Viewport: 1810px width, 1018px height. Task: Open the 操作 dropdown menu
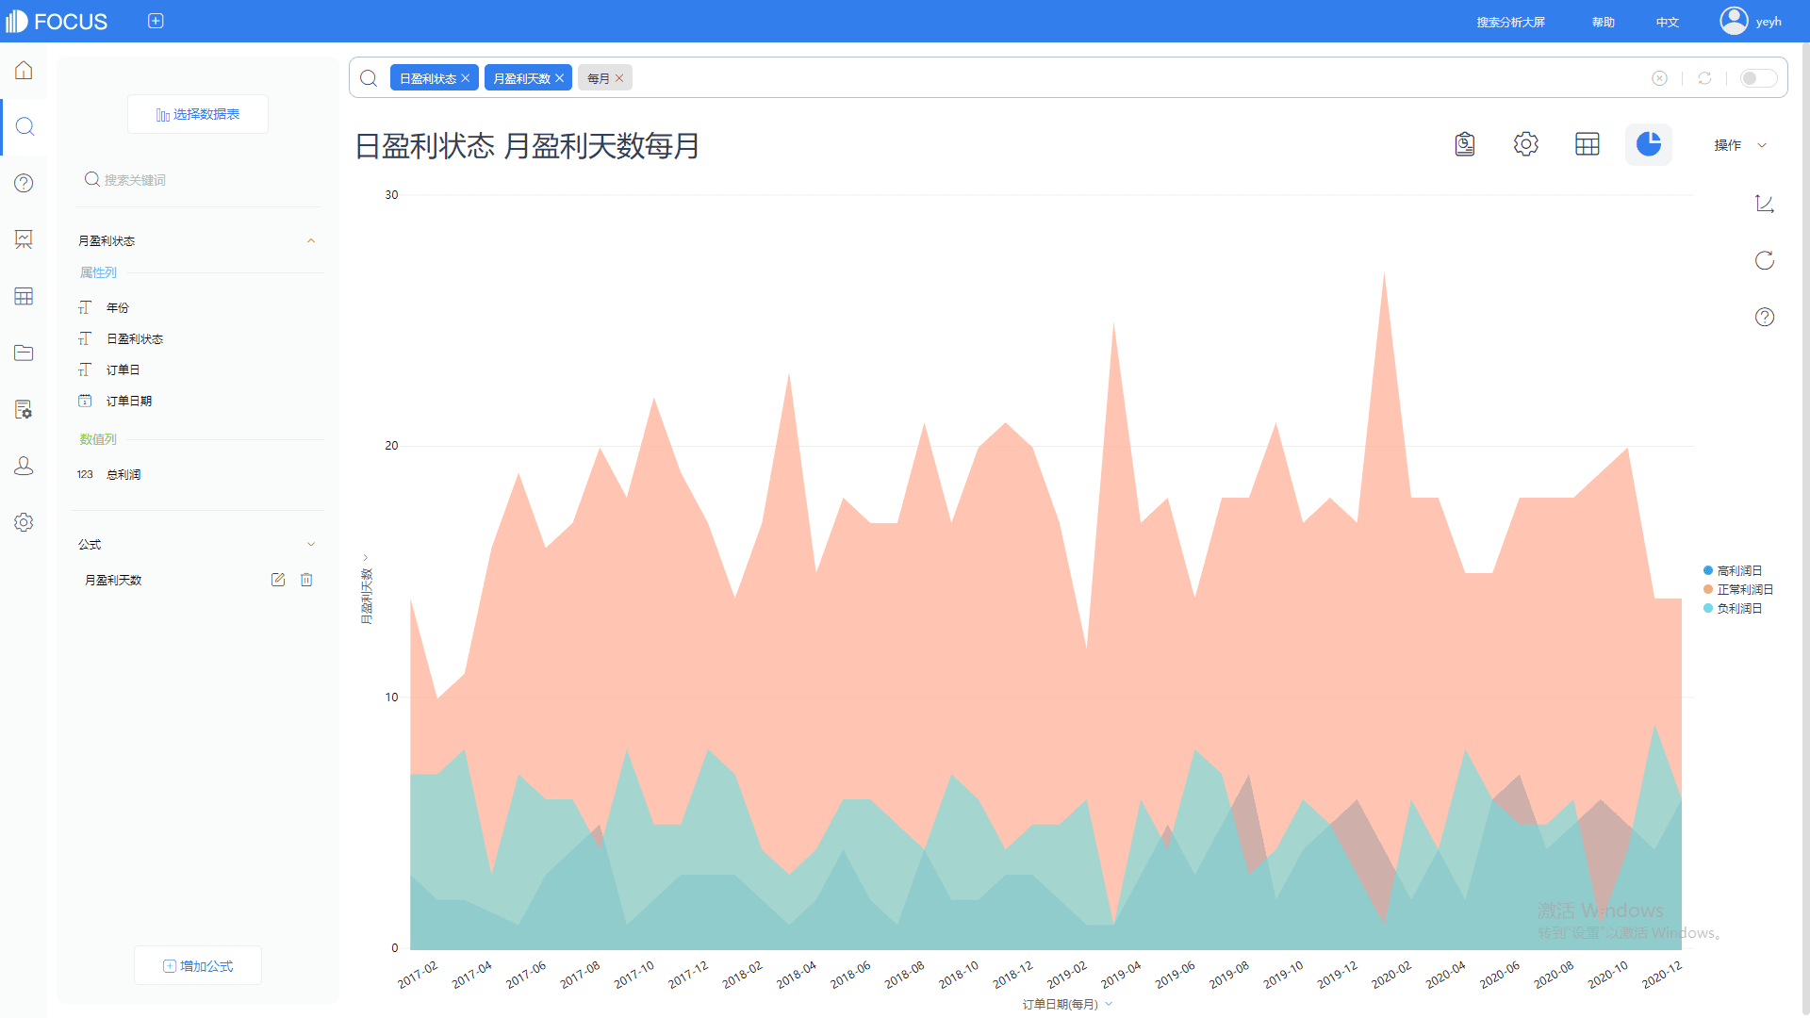coord(1740,145)
